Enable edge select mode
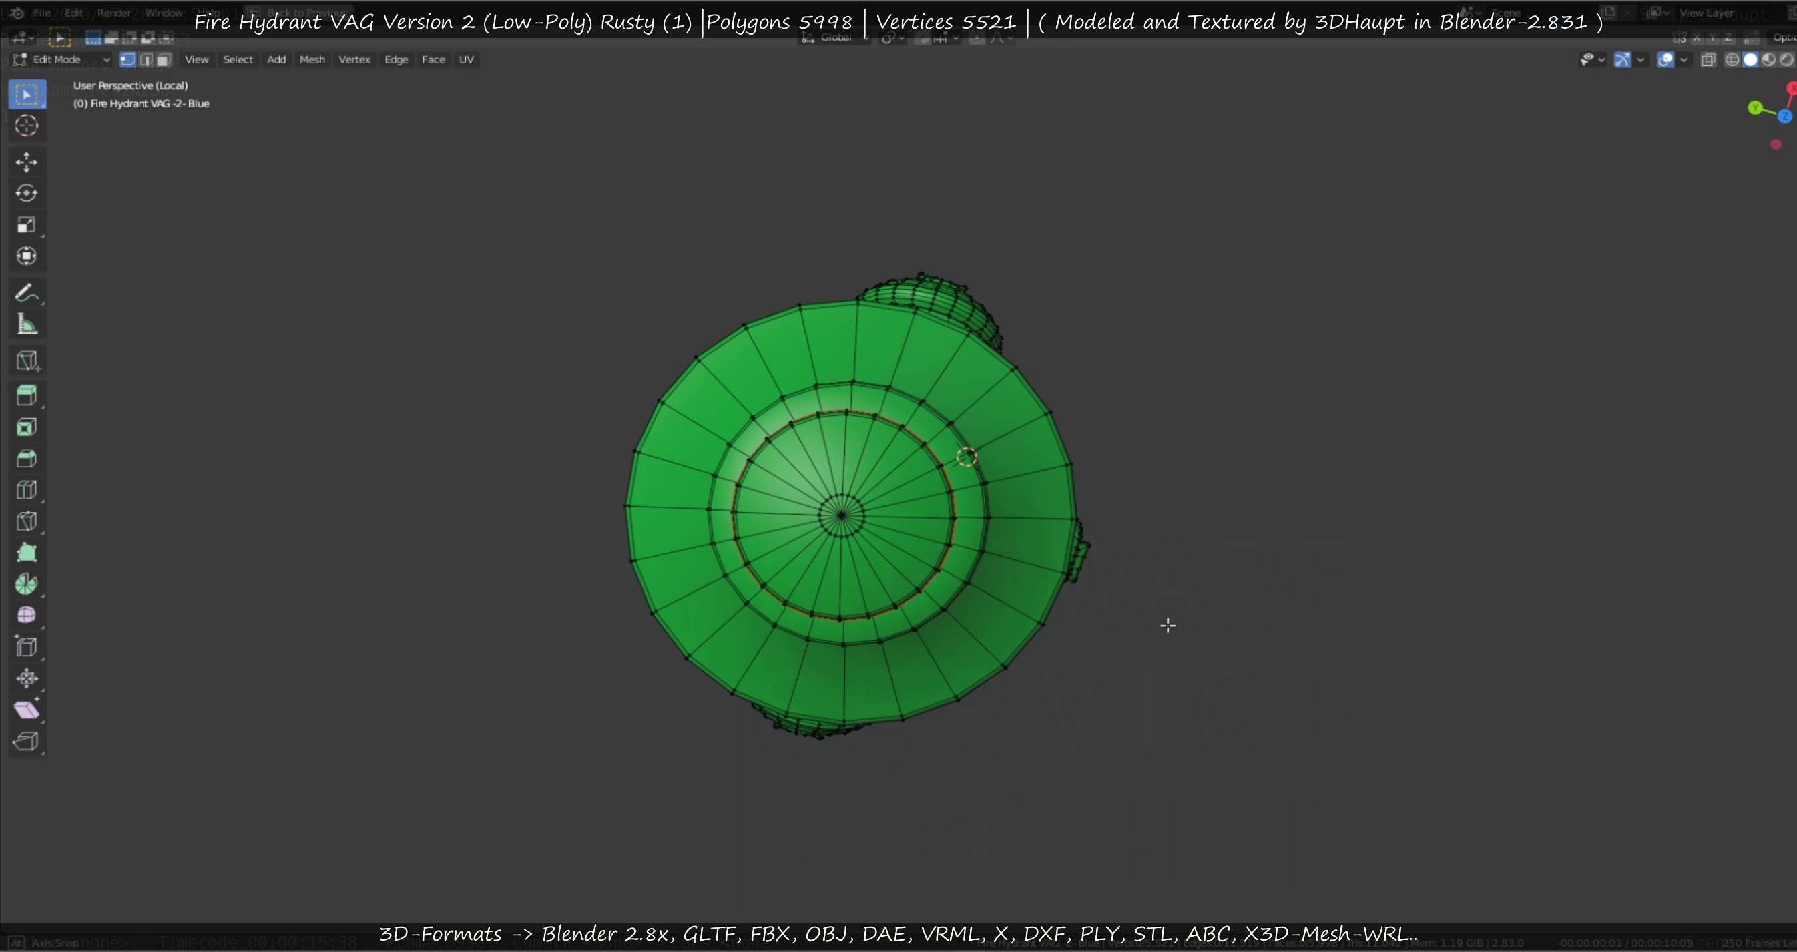The height and width of the screenshot is (952, 1797). (x=146, y=60)
